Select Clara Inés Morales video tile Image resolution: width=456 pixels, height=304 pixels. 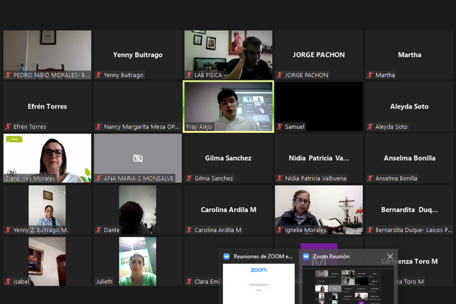(47, 158)
